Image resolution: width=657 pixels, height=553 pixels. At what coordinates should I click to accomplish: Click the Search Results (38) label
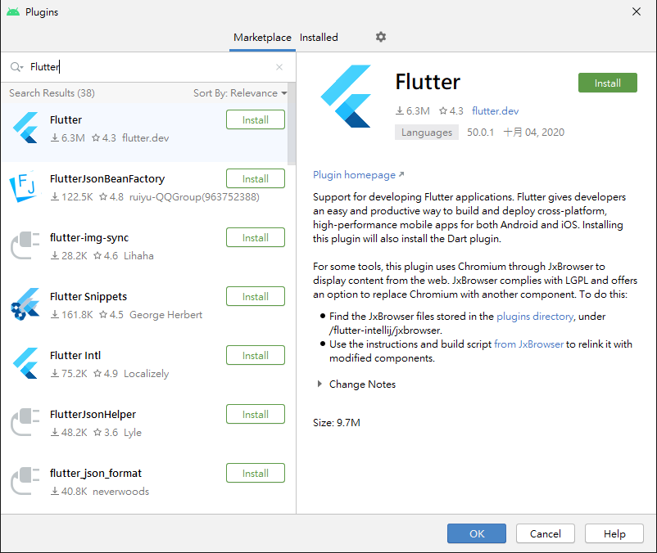pyautogui.click(x=52, y=93)
